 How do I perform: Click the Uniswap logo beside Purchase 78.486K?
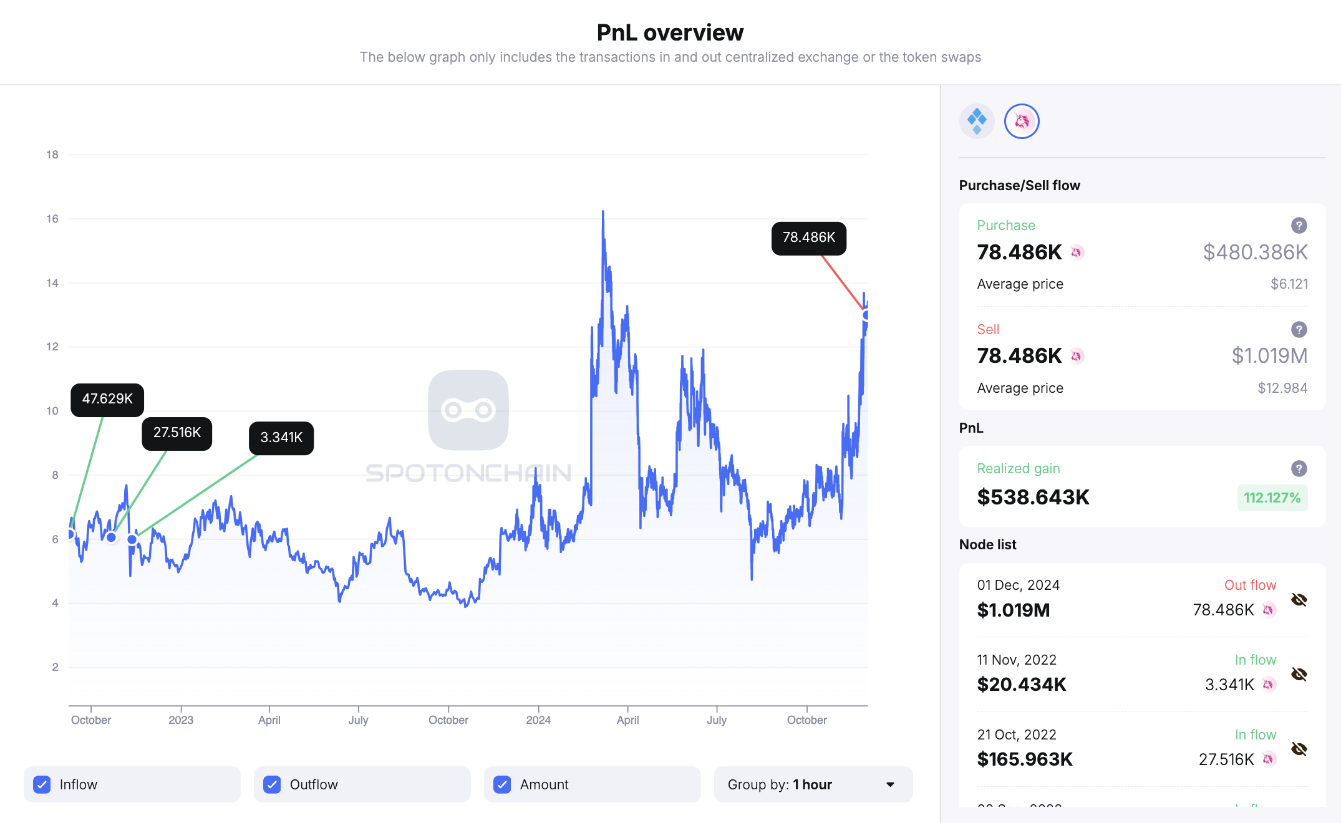point(1075,253)
